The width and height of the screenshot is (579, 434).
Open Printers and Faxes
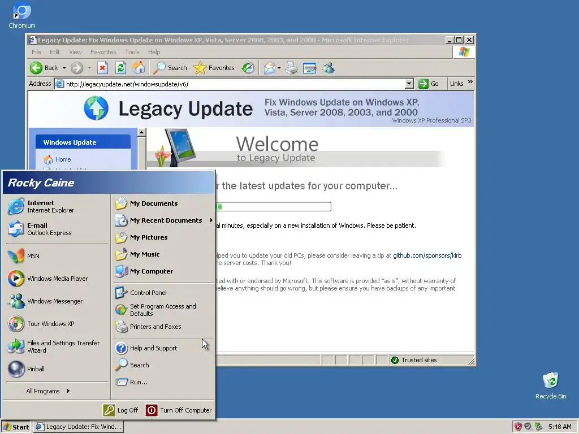pyautogui.click(x=163, y=327)
